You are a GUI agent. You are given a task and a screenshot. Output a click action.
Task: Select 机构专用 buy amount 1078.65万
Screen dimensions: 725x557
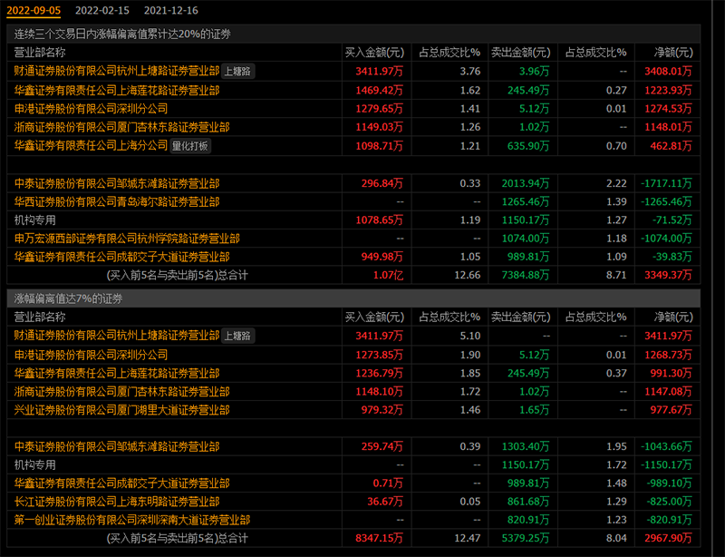379,220
